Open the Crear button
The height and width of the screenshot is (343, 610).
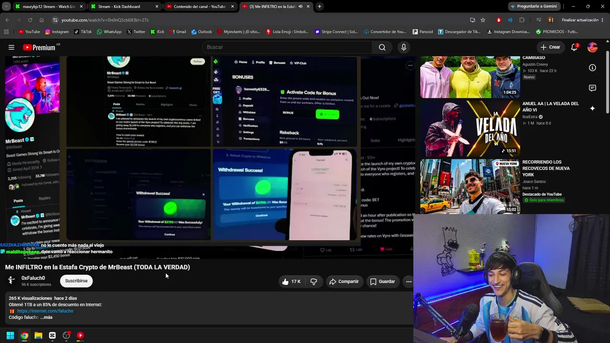tap(550, 47)
